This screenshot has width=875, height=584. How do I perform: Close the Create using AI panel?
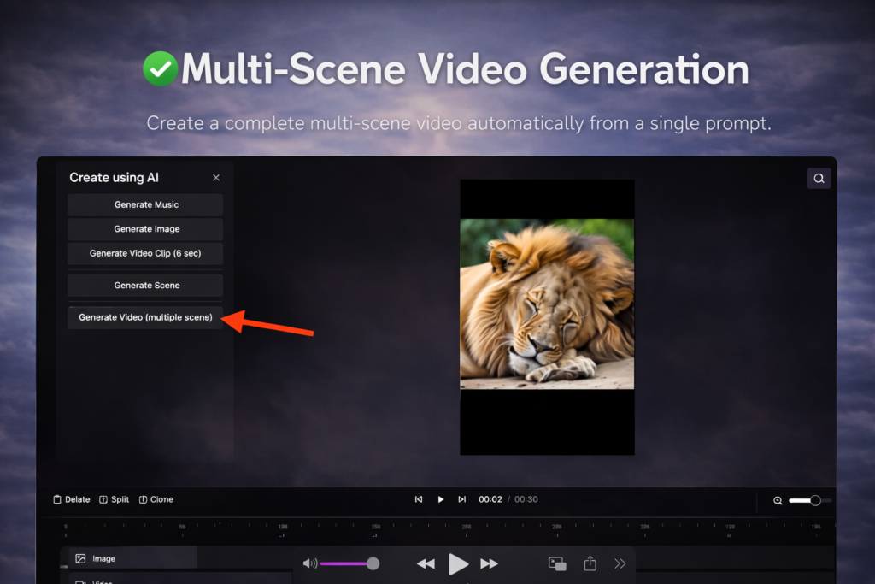pyautogui.click(x=216, y=177)
